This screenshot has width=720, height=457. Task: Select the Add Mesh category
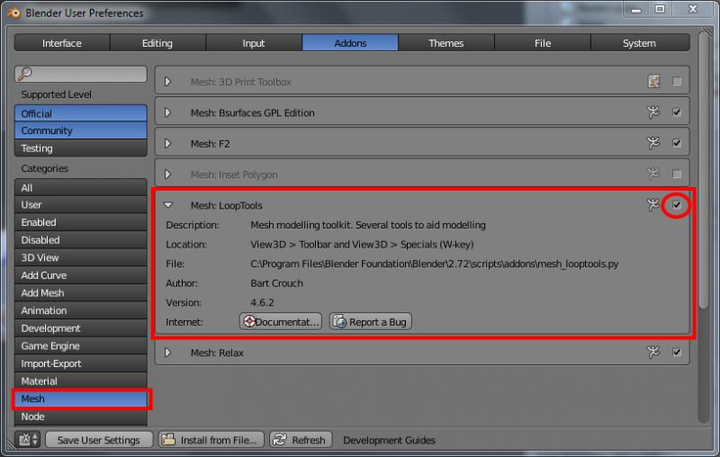pos(81,292)
